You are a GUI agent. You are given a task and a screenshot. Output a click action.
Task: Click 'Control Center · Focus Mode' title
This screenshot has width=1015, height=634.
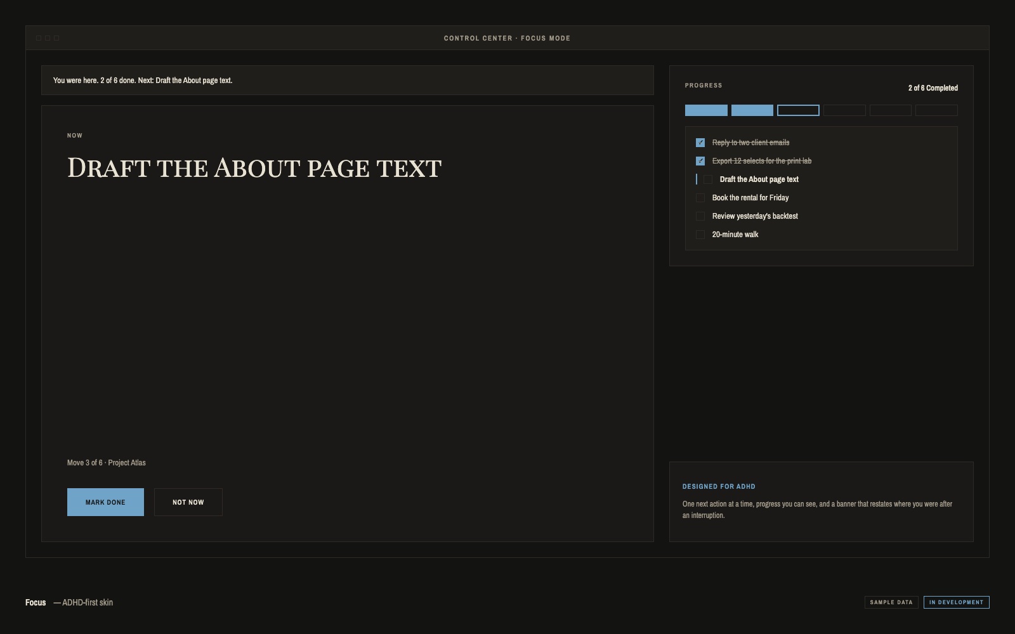click(507, 38)
